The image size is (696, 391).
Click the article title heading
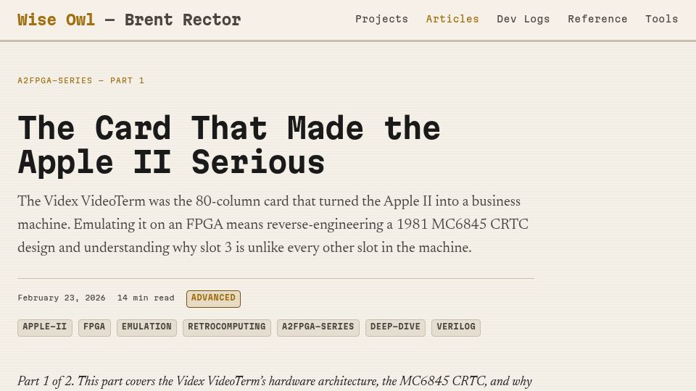pos(229,145)
